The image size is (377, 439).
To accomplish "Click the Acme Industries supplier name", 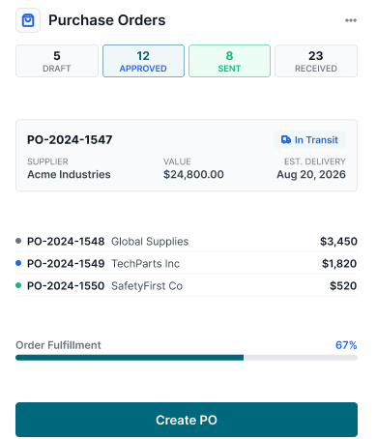I will [x=69, y=174].
